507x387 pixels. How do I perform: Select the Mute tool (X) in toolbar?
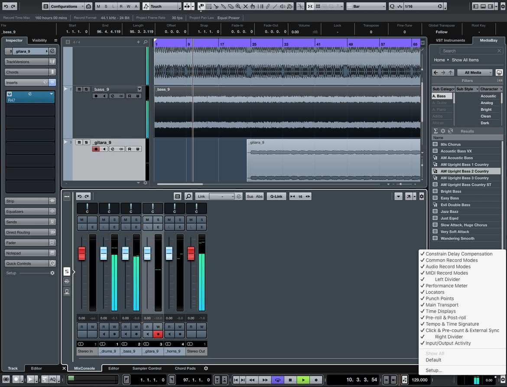pyautogui.click(x=245, y=6)
